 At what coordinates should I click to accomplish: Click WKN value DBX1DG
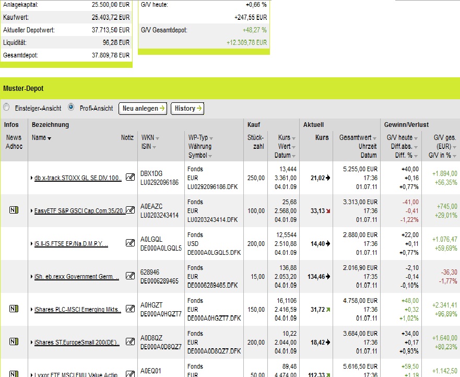click(x=151, y=173)
